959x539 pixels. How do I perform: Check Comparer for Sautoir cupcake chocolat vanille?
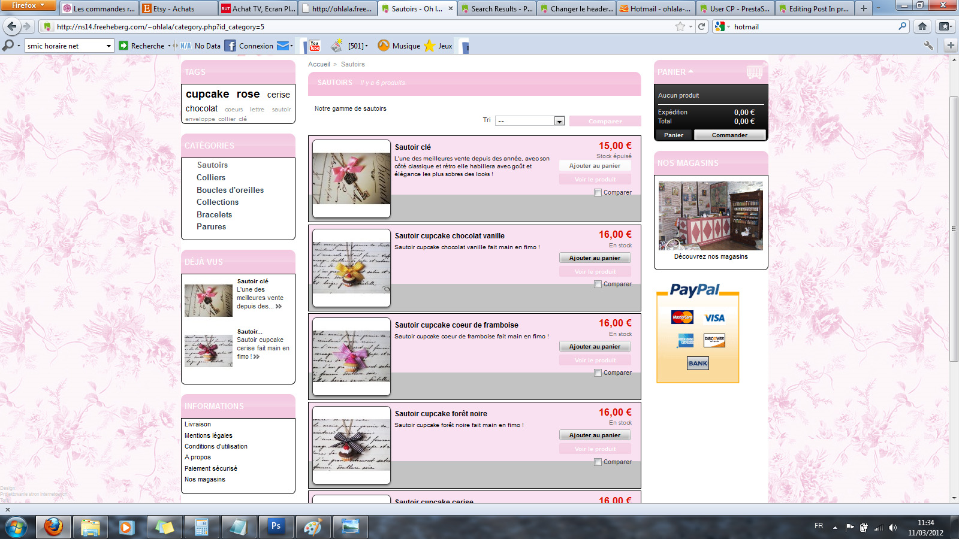(x=598, y=284)
